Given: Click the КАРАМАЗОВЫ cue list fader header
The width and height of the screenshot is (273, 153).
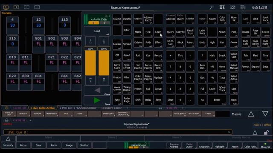Looking at the screenshot, I should point(97,20).
